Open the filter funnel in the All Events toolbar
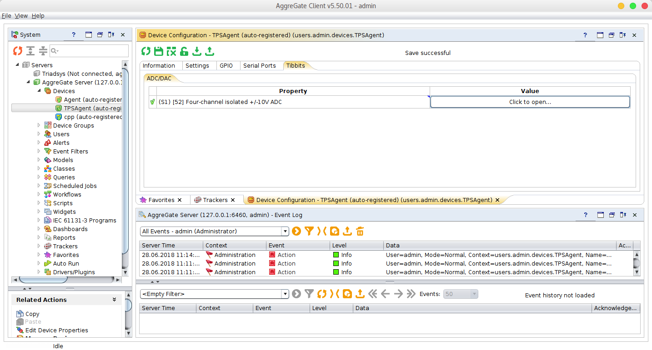The height and width of the screenshot is (350, 652). coord(309,231)
